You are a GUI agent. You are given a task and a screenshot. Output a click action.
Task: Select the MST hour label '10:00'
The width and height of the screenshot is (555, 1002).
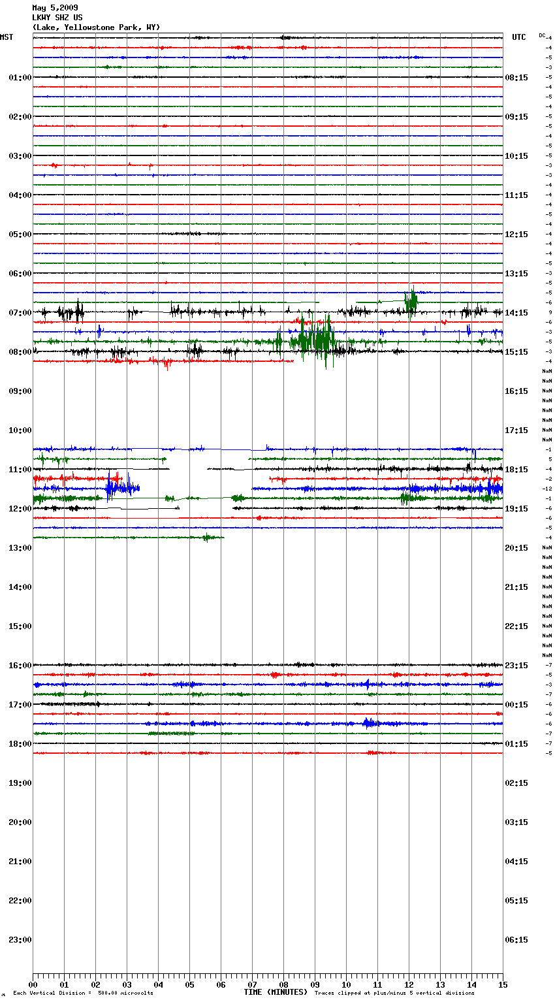click(x=20, y=430)
